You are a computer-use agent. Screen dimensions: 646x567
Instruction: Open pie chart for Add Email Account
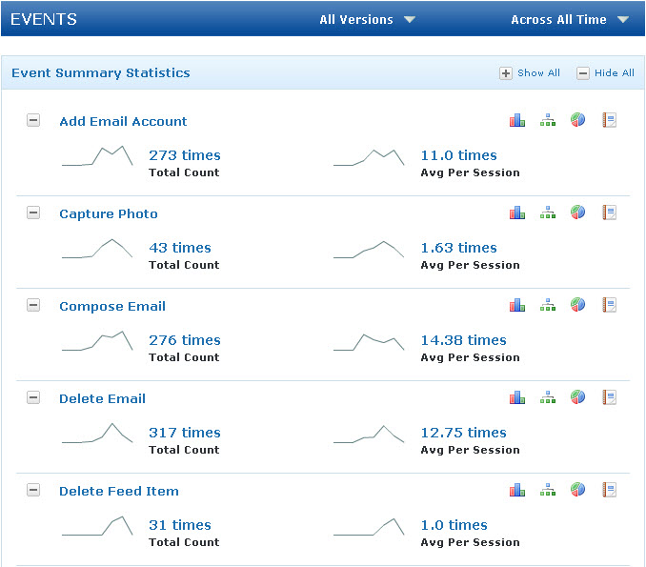pyautogui.click(x=577, y=120)
